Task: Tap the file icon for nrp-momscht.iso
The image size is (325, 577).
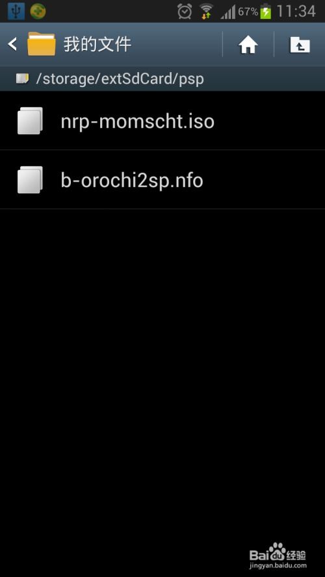Action: 30,120
